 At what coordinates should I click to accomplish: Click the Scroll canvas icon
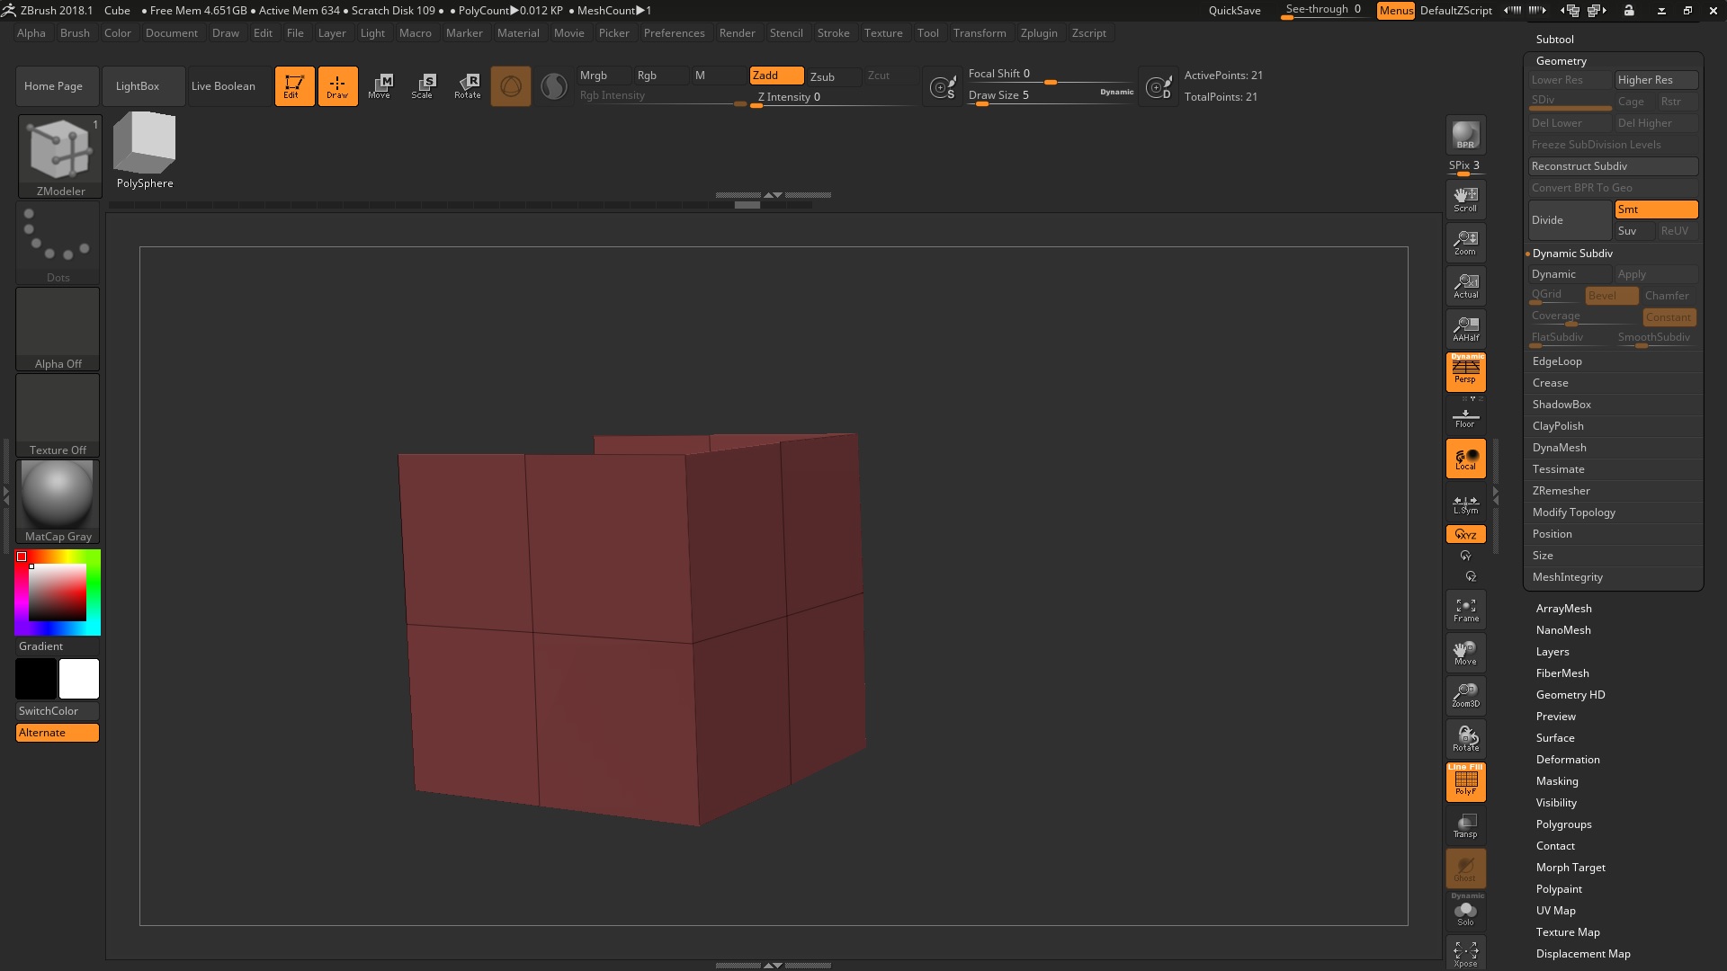click(x=1466, y=200)
